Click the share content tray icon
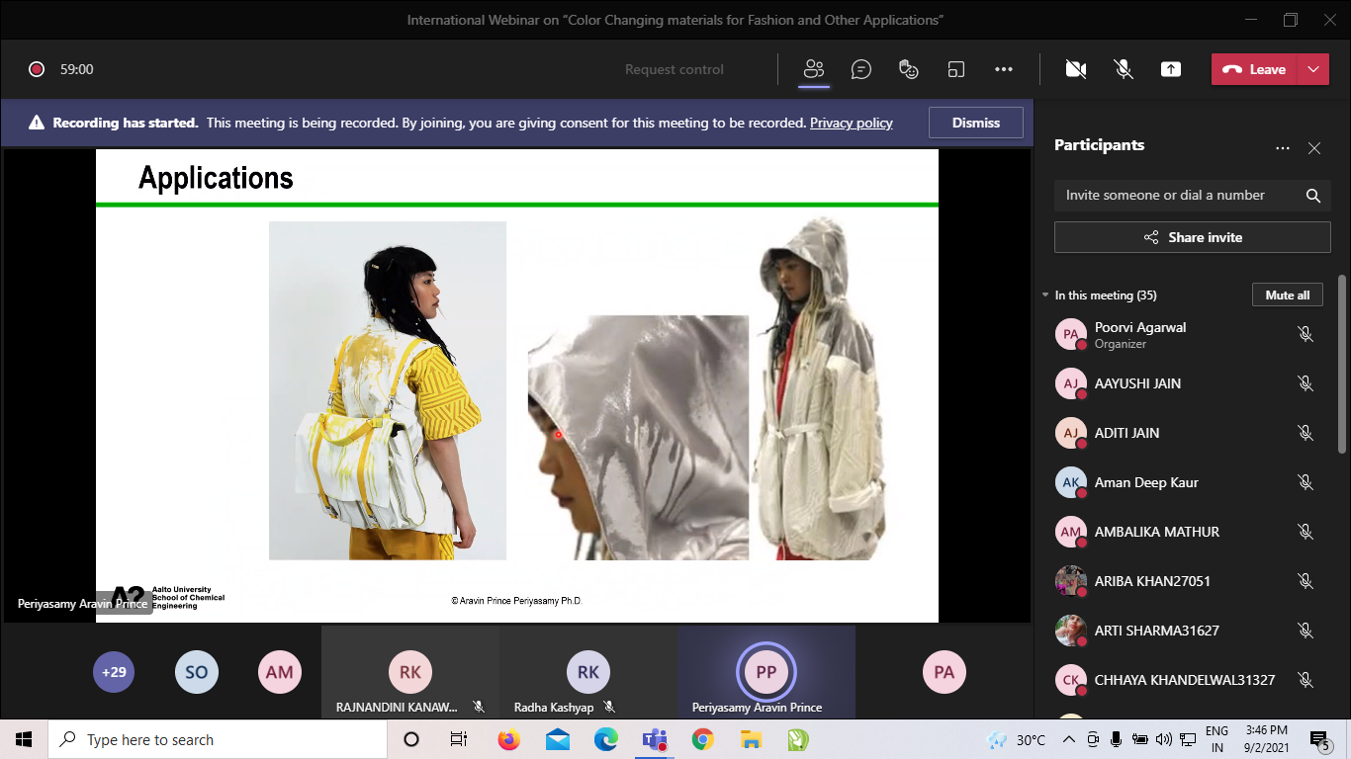Screen dimensions: 1351x759 tap(1171, 69)
